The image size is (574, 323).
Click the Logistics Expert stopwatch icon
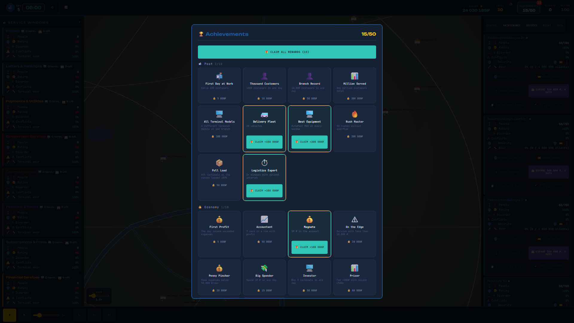coord(264,162)
